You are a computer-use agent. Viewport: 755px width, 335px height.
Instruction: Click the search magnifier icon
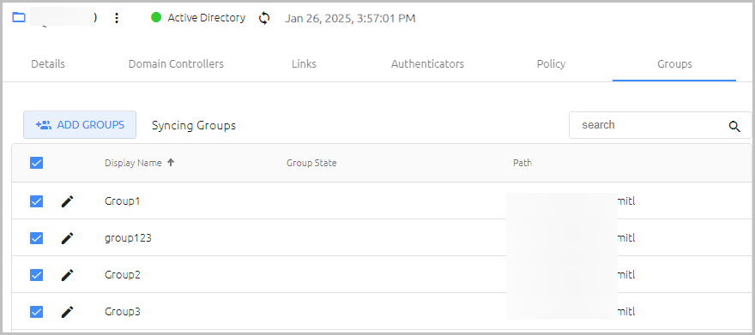coord(734,127)
